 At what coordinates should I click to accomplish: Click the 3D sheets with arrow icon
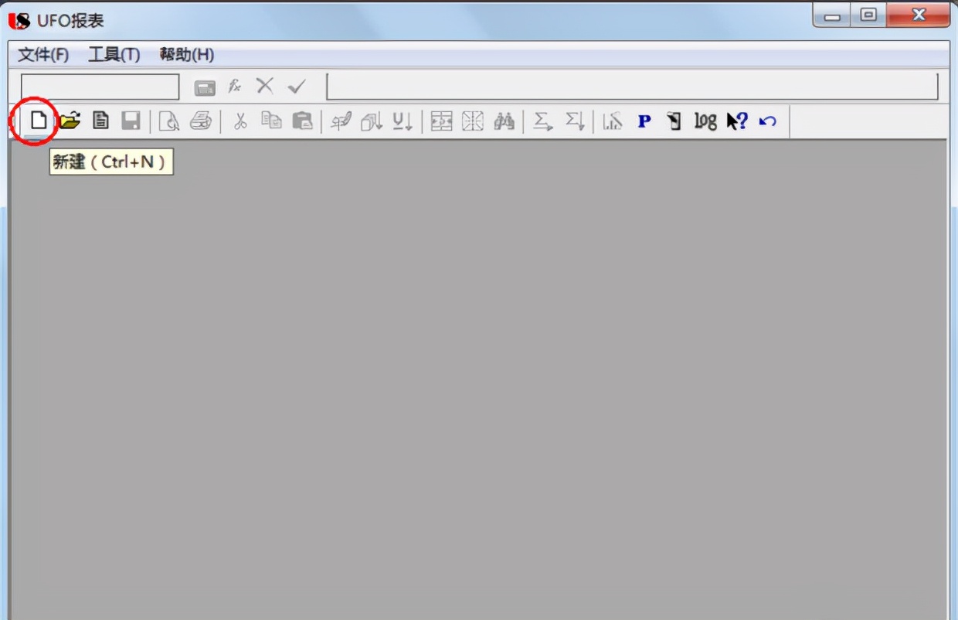[372, 121]
